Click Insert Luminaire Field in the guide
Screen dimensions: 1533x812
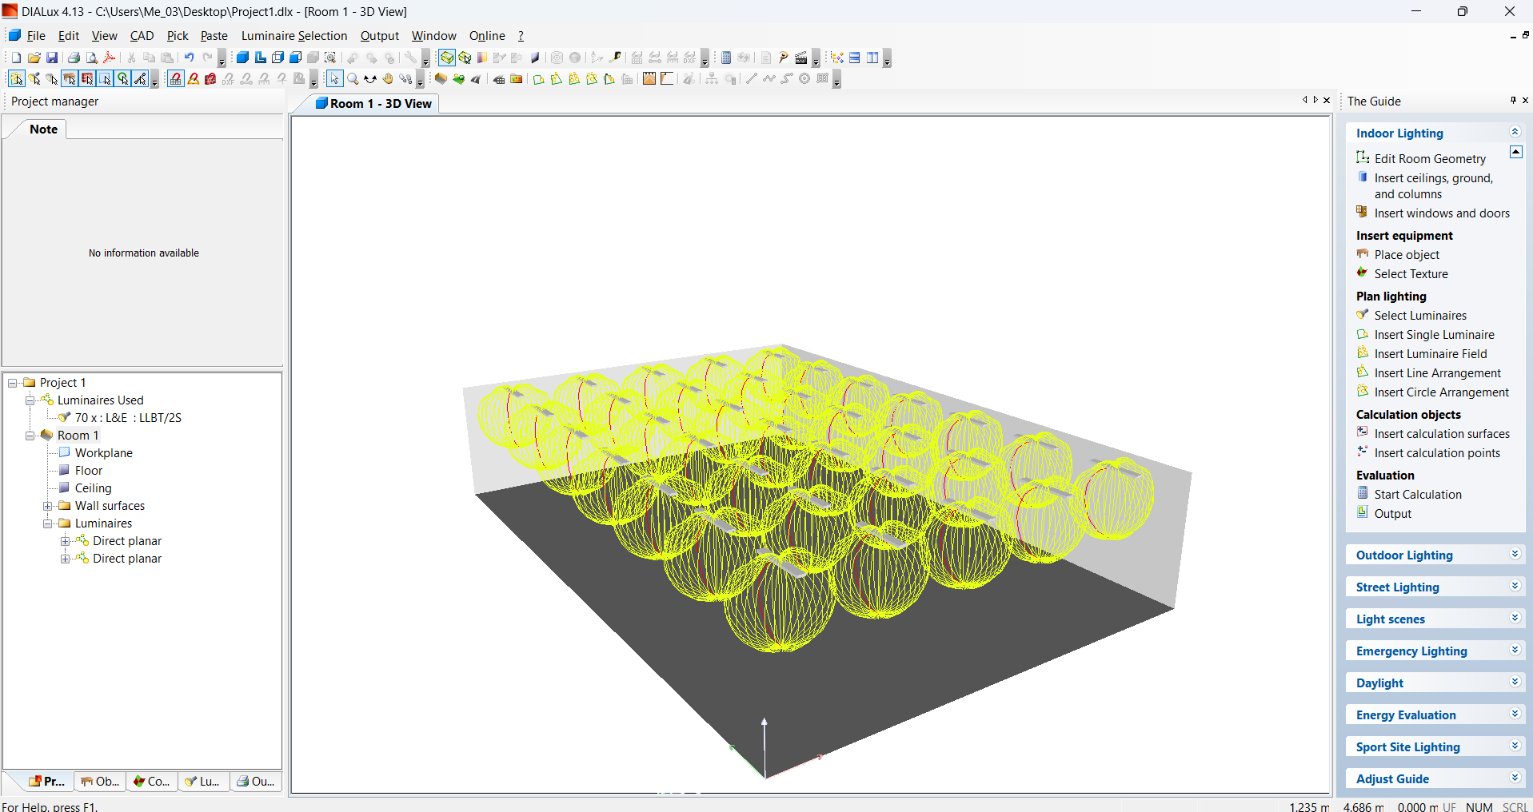point(1431,354)
